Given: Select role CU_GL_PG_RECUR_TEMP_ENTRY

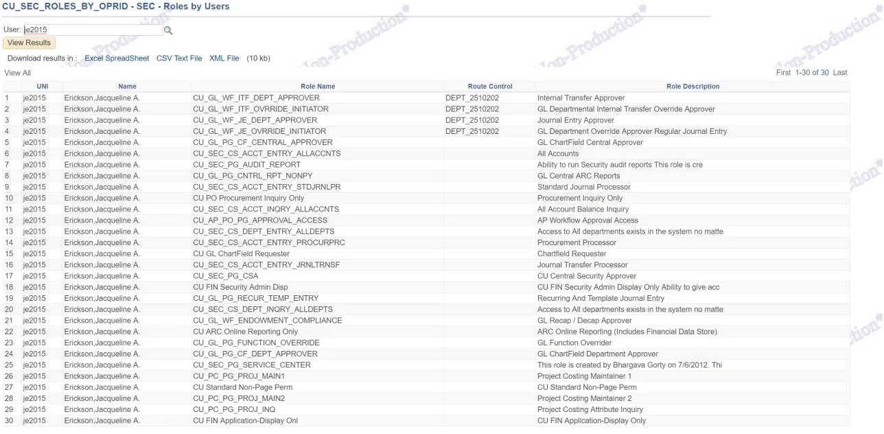Looking at the screenshot, I should (x=256, y=298).
